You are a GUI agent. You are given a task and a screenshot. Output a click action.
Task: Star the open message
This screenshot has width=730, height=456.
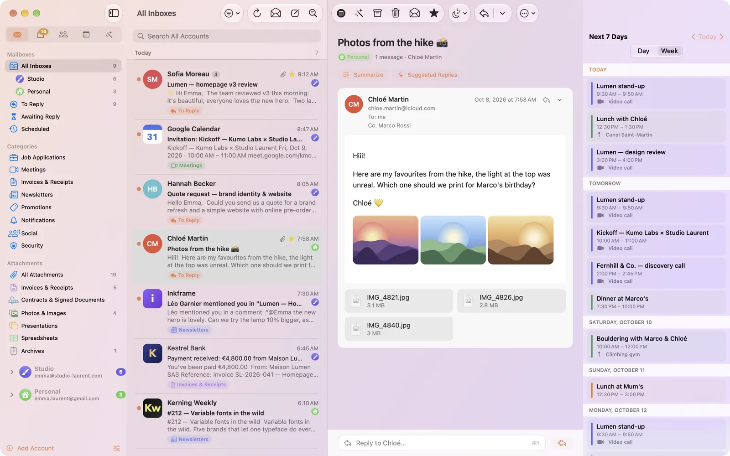tap(434, 13)
